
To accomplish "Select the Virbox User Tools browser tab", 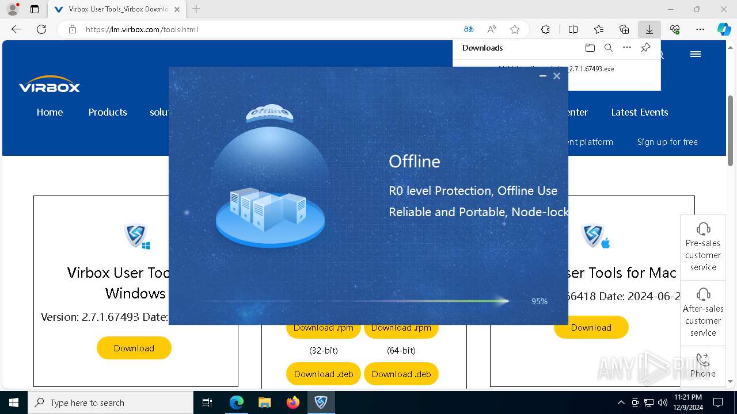I will pos(117,9).
